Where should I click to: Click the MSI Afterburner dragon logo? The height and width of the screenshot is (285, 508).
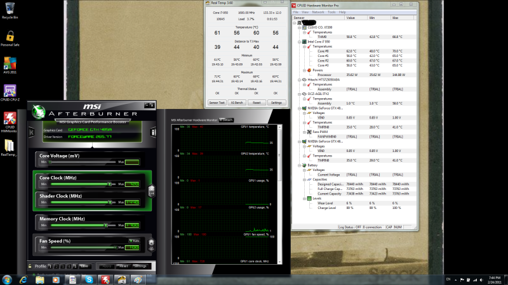[39, 112]
